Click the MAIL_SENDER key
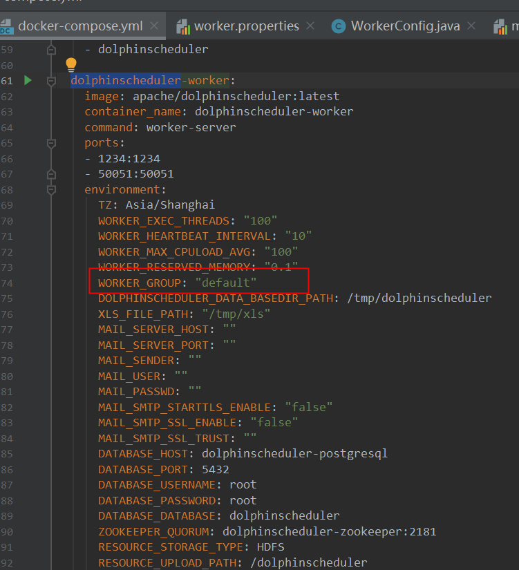The height and width of the screenshot is (570, 519). [136, 361]
